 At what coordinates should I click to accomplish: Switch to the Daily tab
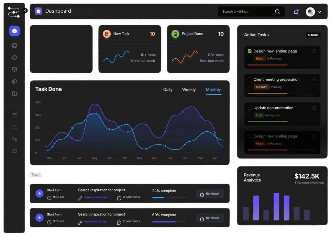point(168,89)
